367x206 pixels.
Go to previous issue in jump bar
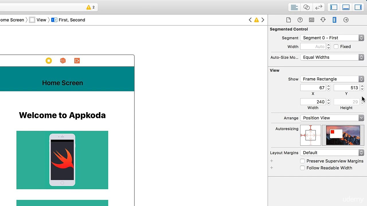pyautogui.click(x=250, y=20)
